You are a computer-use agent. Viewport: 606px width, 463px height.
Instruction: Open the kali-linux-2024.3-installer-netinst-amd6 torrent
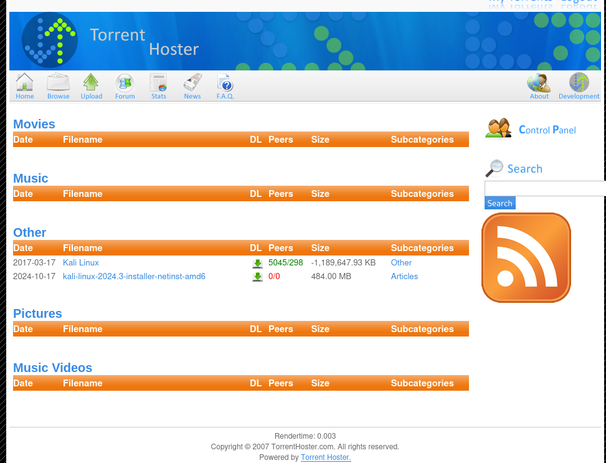pos(134,276)
